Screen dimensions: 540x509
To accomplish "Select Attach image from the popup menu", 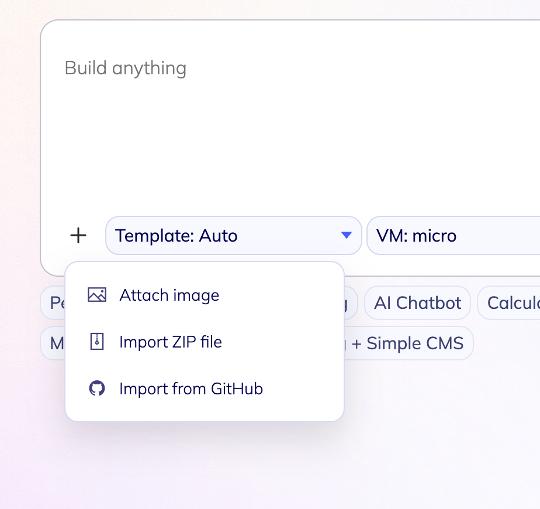I will (169, 295).
